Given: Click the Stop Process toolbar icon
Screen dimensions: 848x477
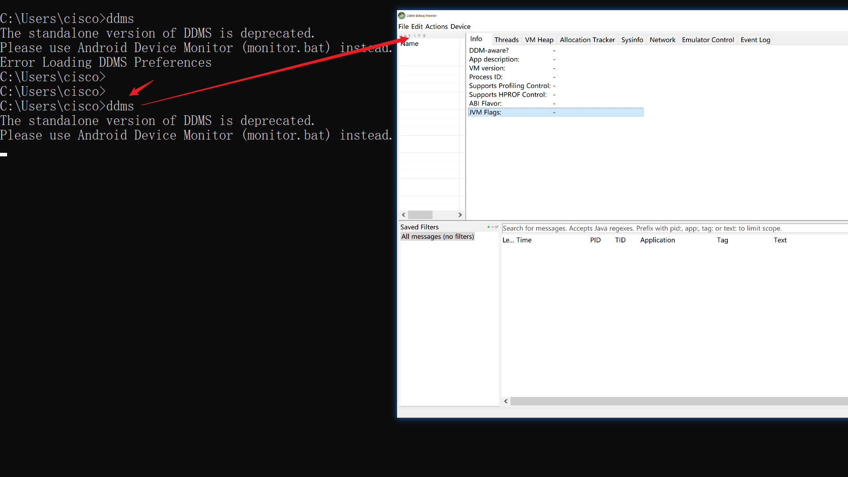Looking at the screenshot, I should [x=424, y=36].
